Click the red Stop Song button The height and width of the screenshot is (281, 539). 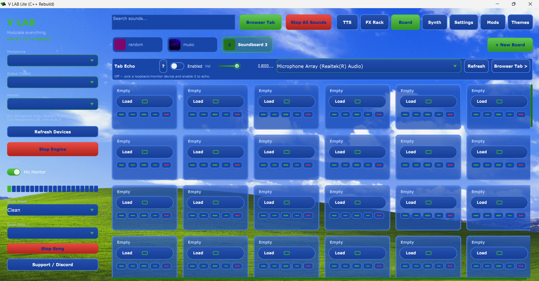(53, 248)
